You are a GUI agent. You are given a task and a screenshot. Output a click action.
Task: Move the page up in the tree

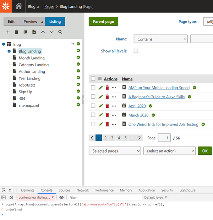(43, 32)
